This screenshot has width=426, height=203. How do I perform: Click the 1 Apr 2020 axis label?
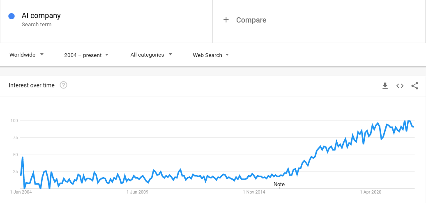pyautogui.click(x=371, y=192)
